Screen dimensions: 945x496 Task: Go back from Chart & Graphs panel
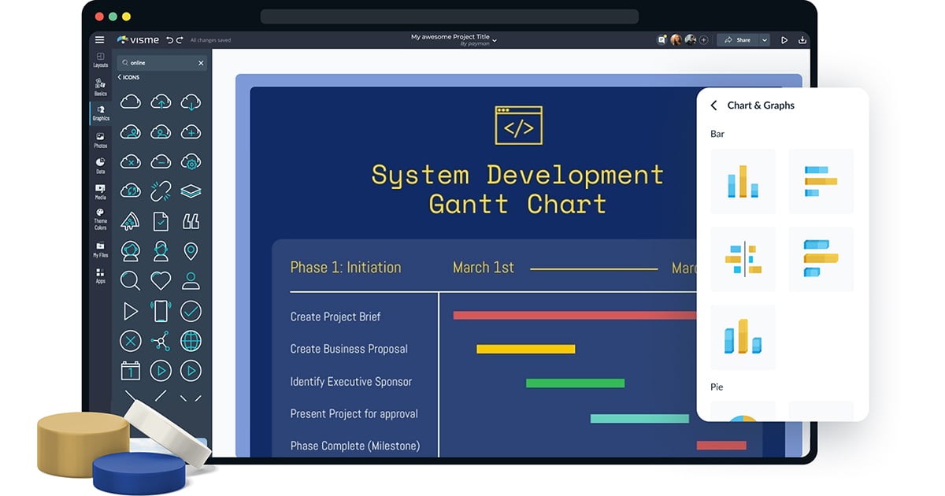tap(714, 105)
